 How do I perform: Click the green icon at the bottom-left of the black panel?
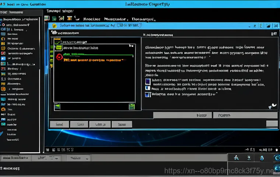coord(57,107)
